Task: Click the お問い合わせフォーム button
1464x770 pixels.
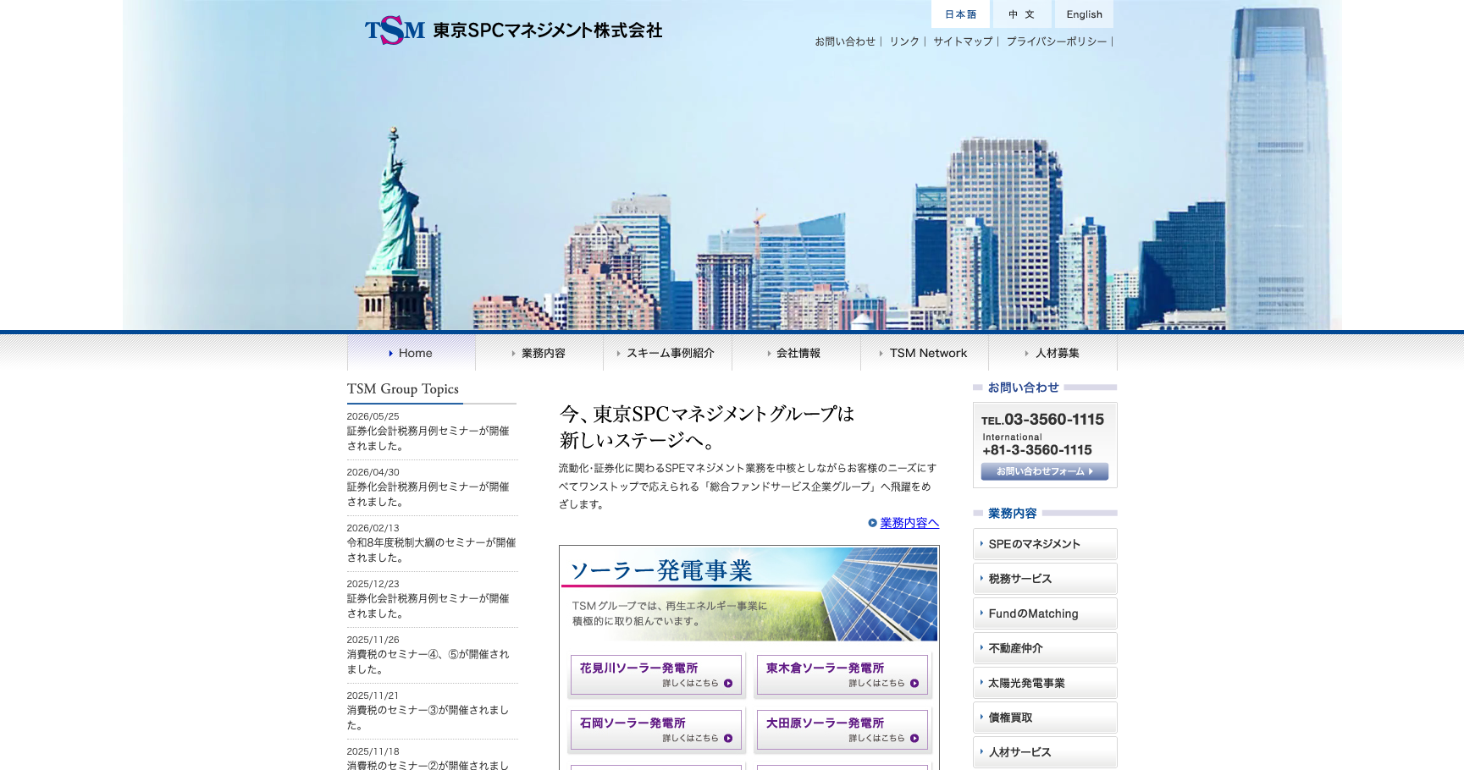Action: pos(1045,471)
